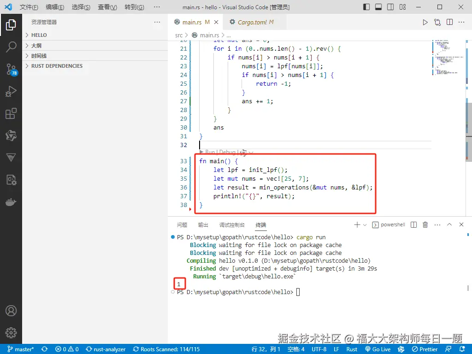Click the Debug code lens above main
The height and width of the screenshot is (354, 472).
pyautogui.click(x=227, y=152)
